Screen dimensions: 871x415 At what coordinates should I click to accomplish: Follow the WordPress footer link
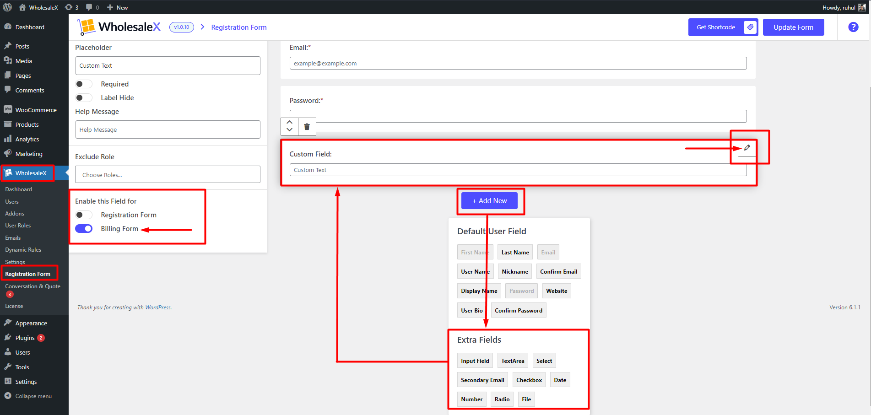(x=158, y=307)
